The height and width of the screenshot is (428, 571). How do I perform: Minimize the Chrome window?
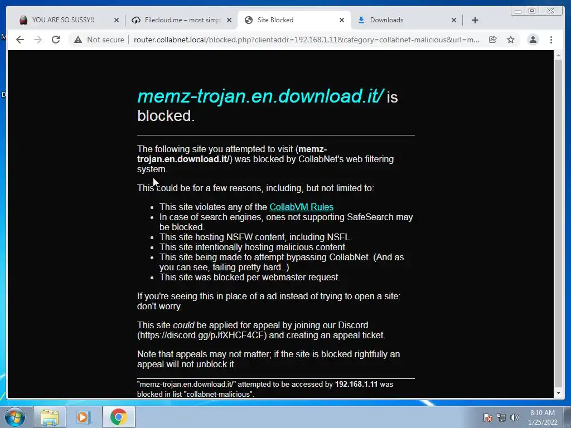click(518, 11)
